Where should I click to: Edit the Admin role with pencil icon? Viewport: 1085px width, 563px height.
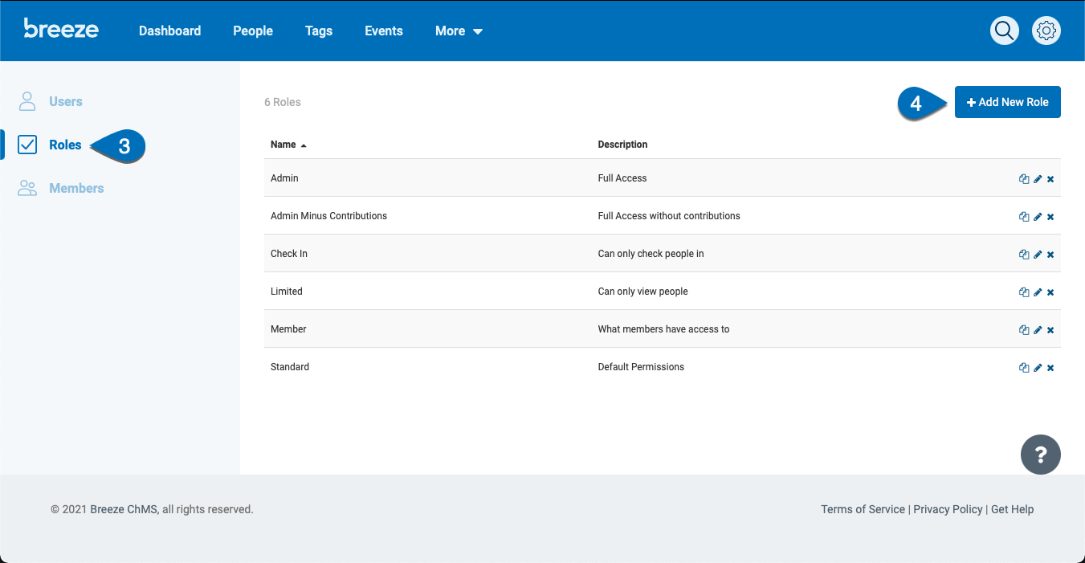point(1038,179)
